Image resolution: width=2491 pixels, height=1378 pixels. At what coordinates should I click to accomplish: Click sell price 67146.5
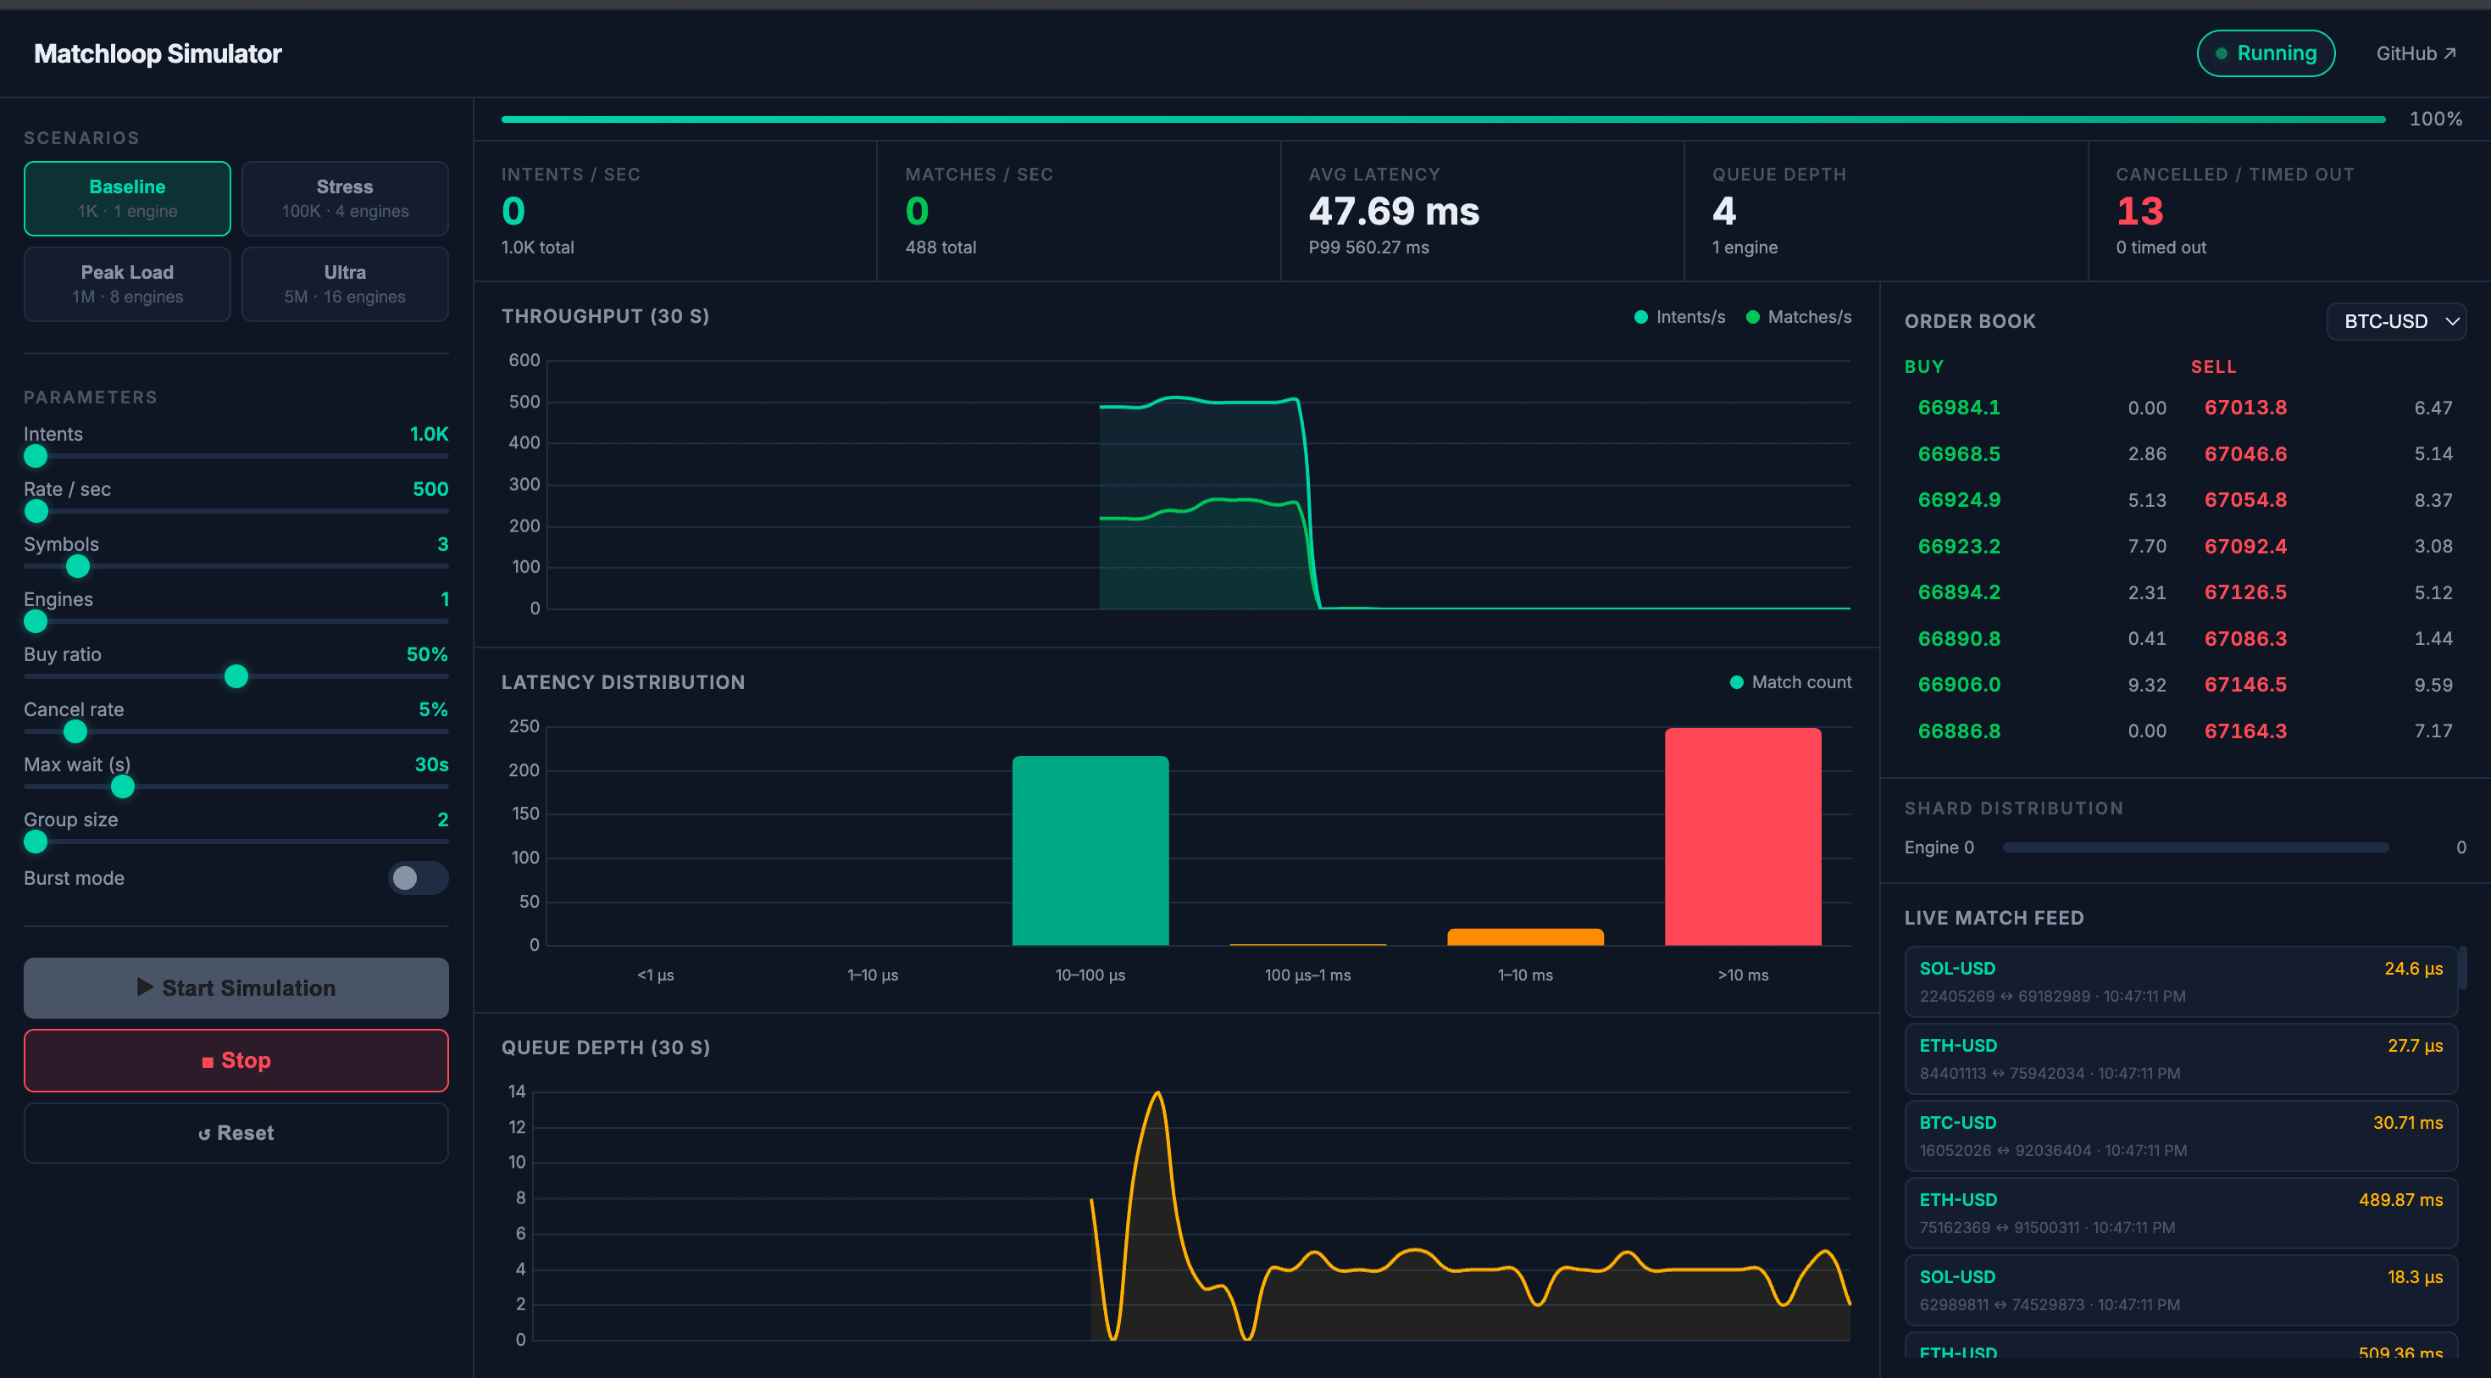pyautogui.click(x=2245, y=685)
